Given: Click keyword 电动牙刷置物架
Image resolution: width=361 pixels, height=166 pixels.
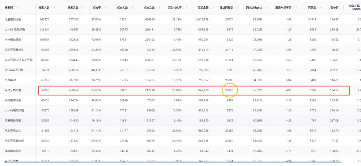Looking at the screenshot, I should 14,141.
